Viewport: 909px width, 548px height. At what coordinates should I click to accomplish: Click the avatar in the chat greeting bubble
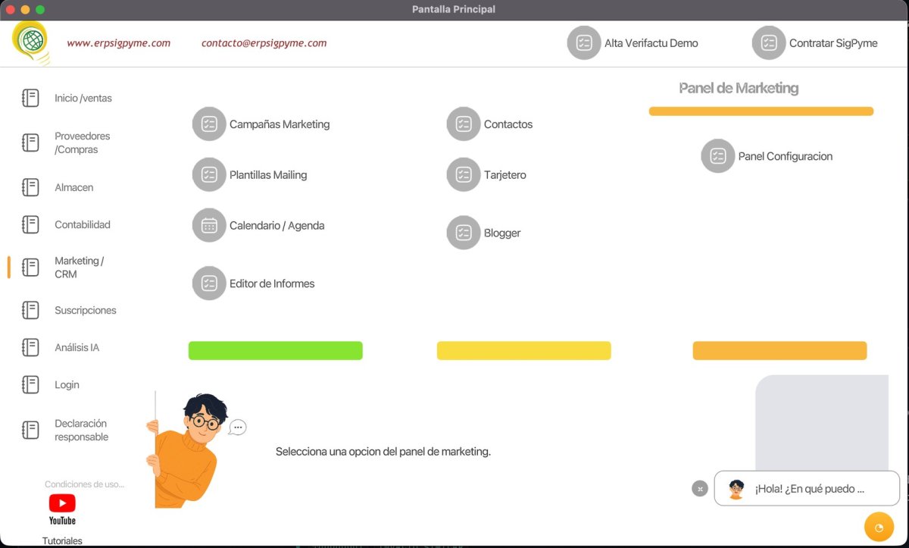coord(736,489)
